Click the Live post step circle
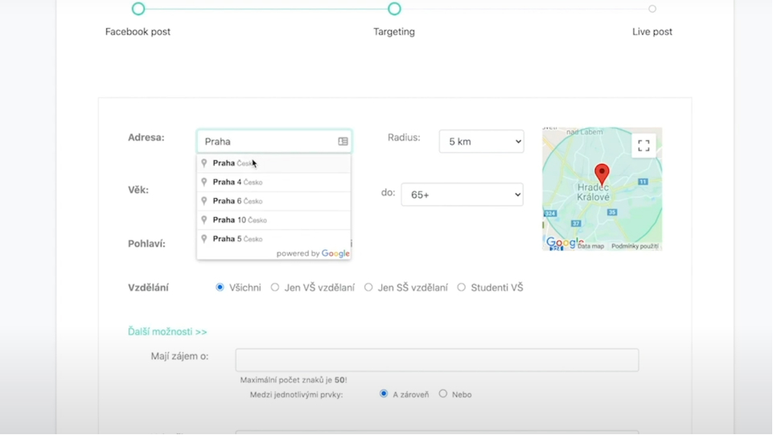 click(x=652, y=9)
